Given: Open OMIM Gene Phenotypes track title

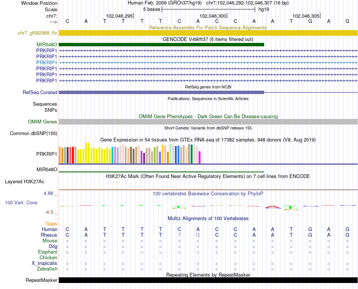Looking at the screenshot, I should tap(208, 117).
